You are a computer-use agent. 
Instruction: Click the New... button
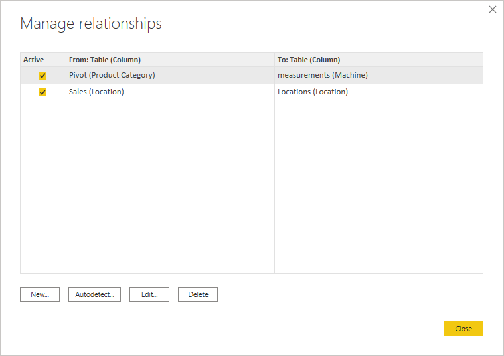coord(40,294)
